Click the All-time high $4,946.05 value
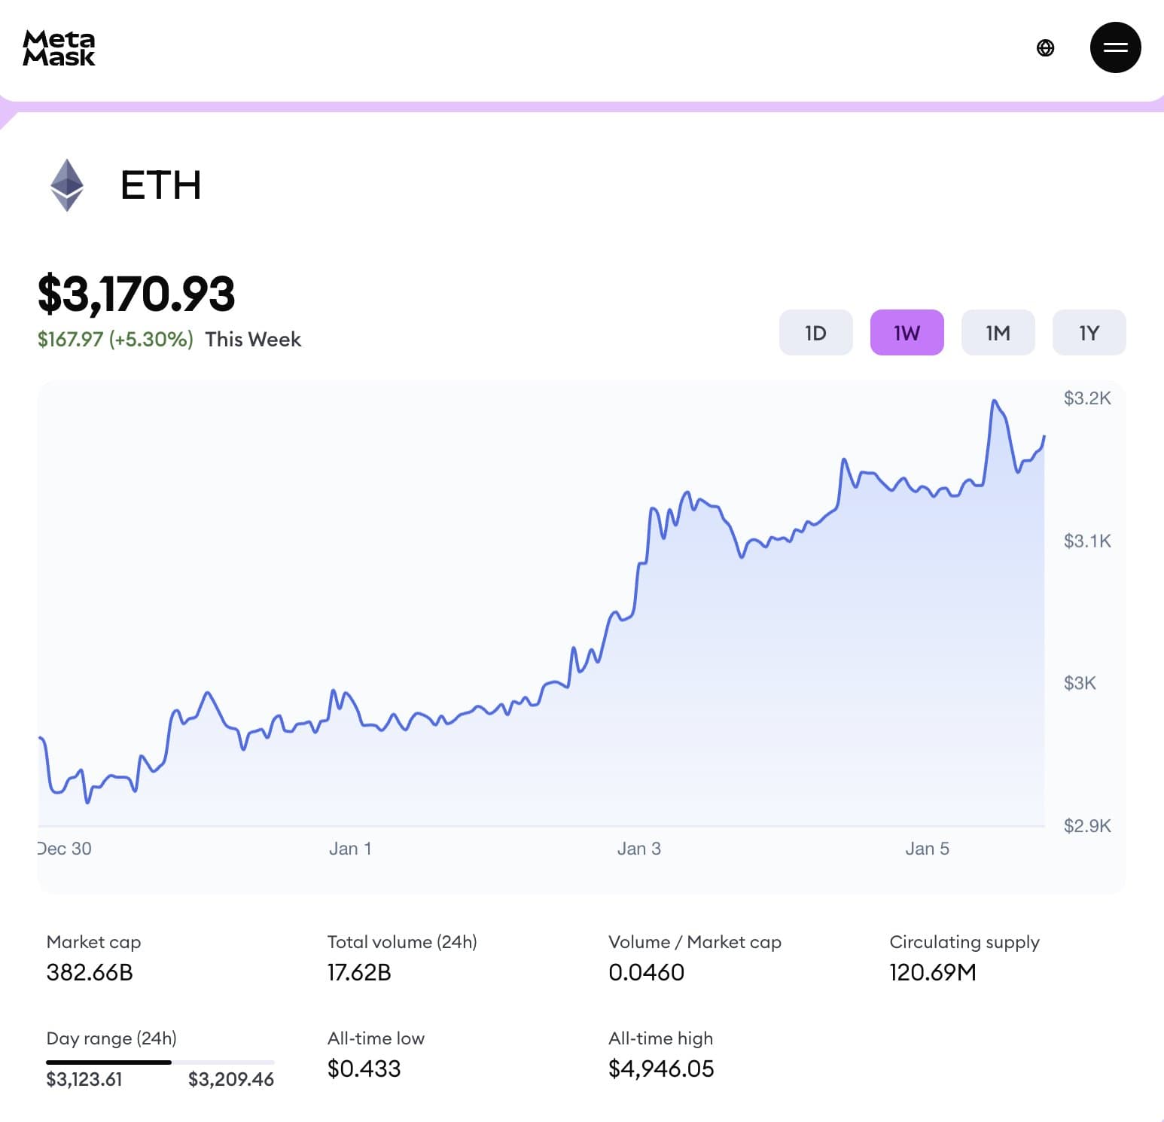 661,1069
